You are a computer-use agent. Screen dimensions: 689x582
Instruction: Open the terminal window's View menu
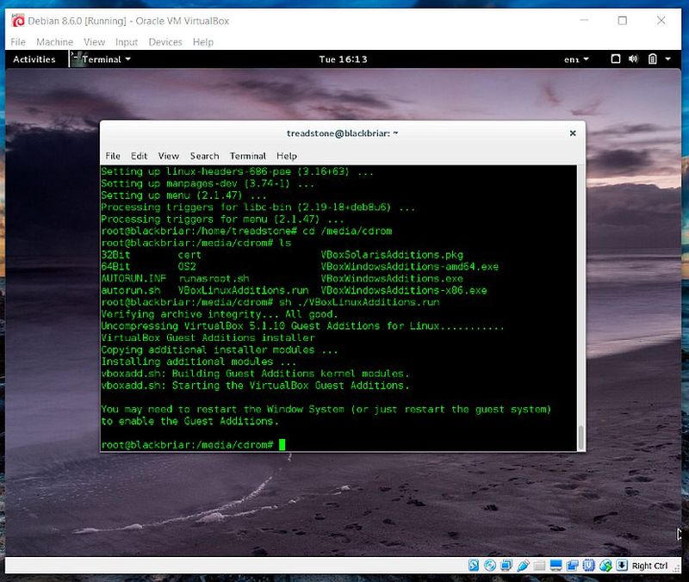pos(169,156)
